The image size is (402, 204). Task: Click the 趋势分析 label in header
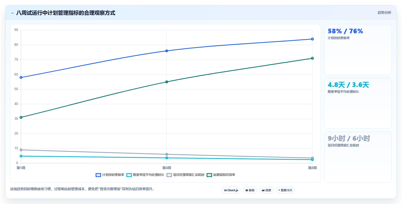(384, 13)
